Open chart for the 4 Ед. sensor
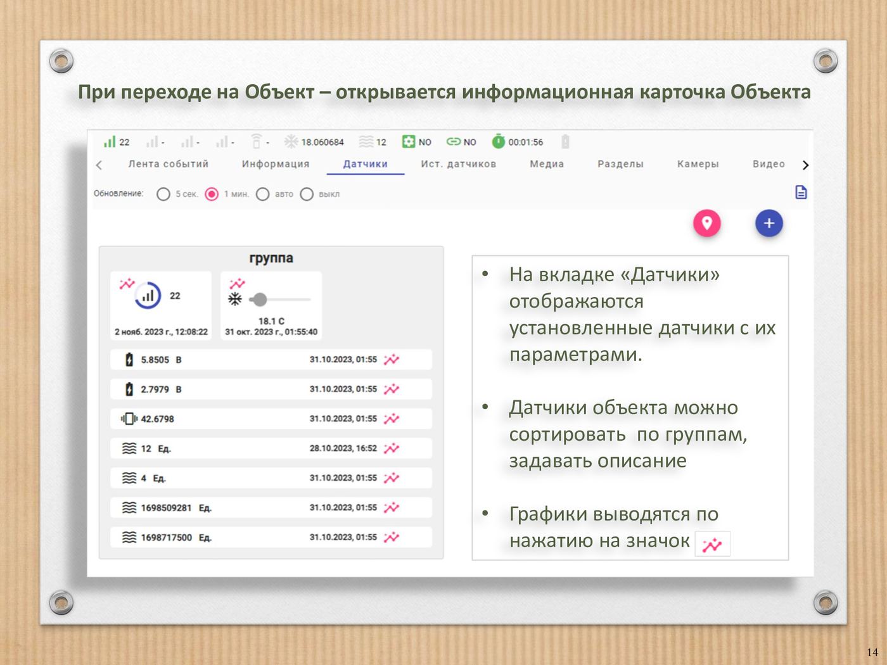Image resolution: width=887 pixels, height=665 pixels. (x=392, y=478)
